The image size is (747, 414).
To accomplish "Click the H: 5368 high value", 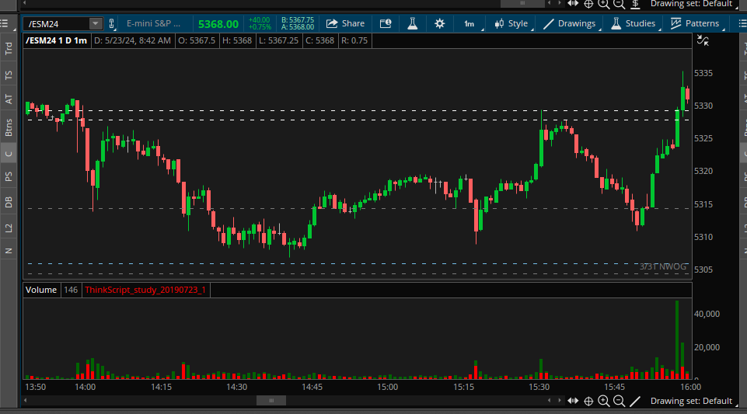I will 237,40.
